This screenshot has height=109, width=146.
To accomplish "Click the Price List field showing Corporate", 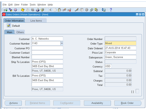I will point(121,52).
